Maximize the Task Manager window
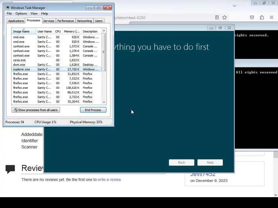The height and width of the screenshot is (208, 278). tap(99, 8)
